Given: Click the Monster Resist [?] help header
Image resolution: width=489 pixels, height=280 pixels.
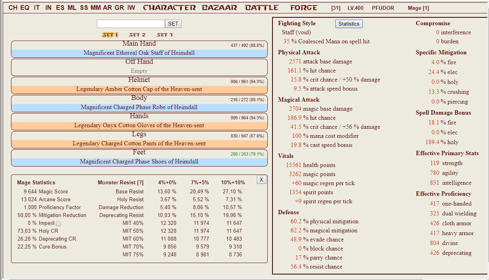Looking at the screenshot, I should tap(121, 183).
